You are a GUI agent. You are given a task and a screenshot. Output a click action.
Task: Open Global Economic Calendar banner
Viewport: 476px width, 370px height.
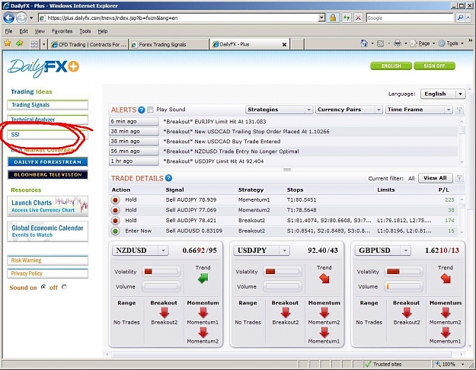pyautogui.click(x=48, y=231)
